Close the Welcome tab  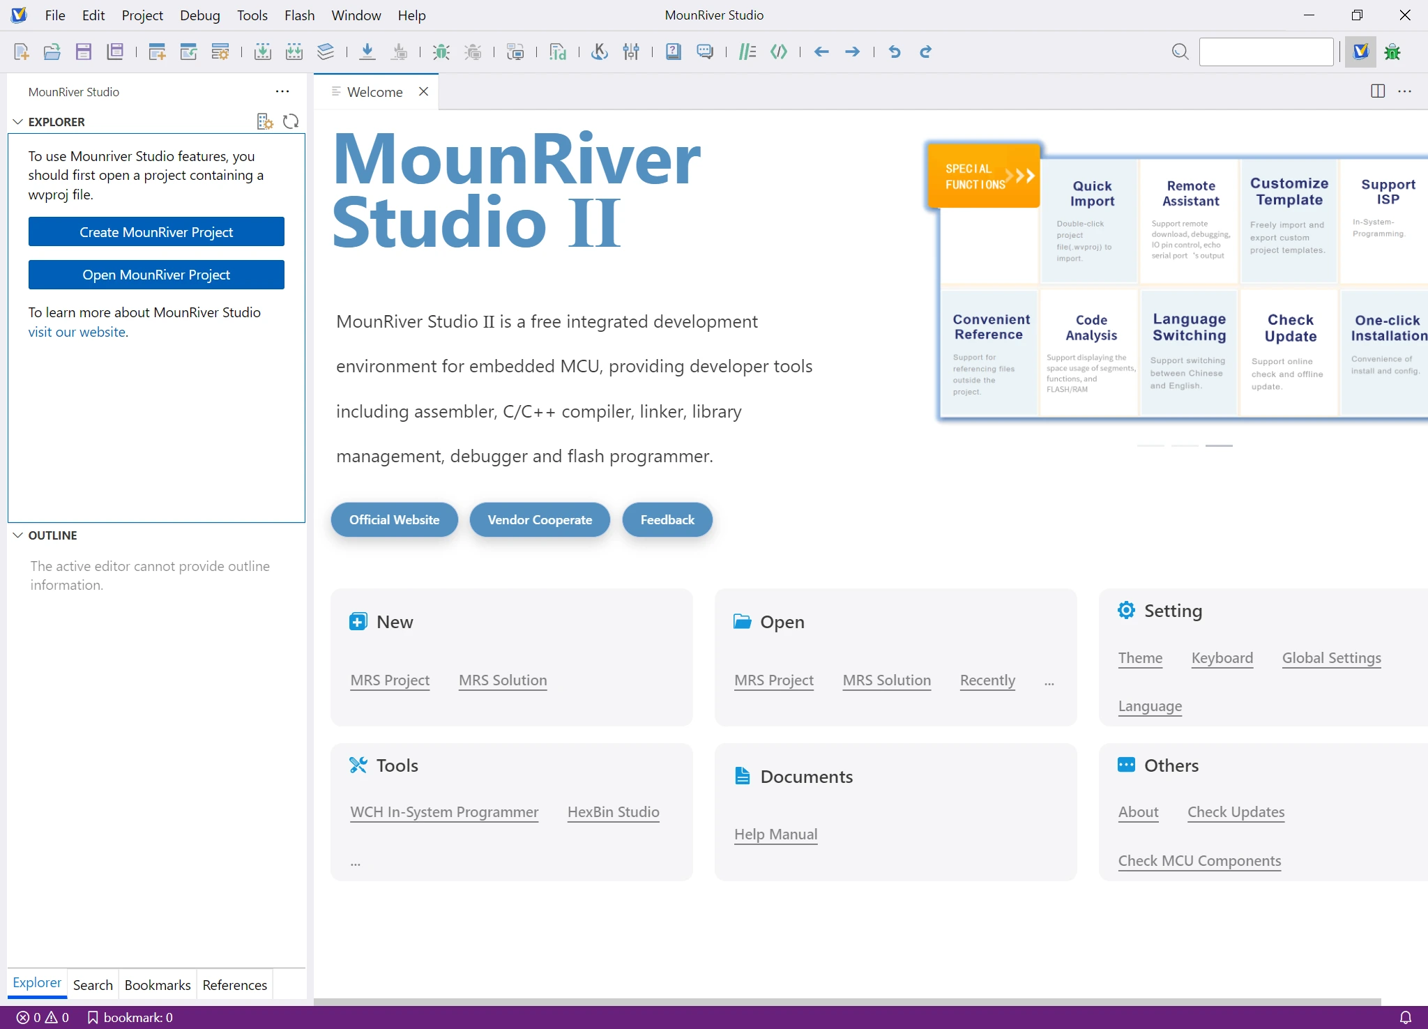point(423,91)
